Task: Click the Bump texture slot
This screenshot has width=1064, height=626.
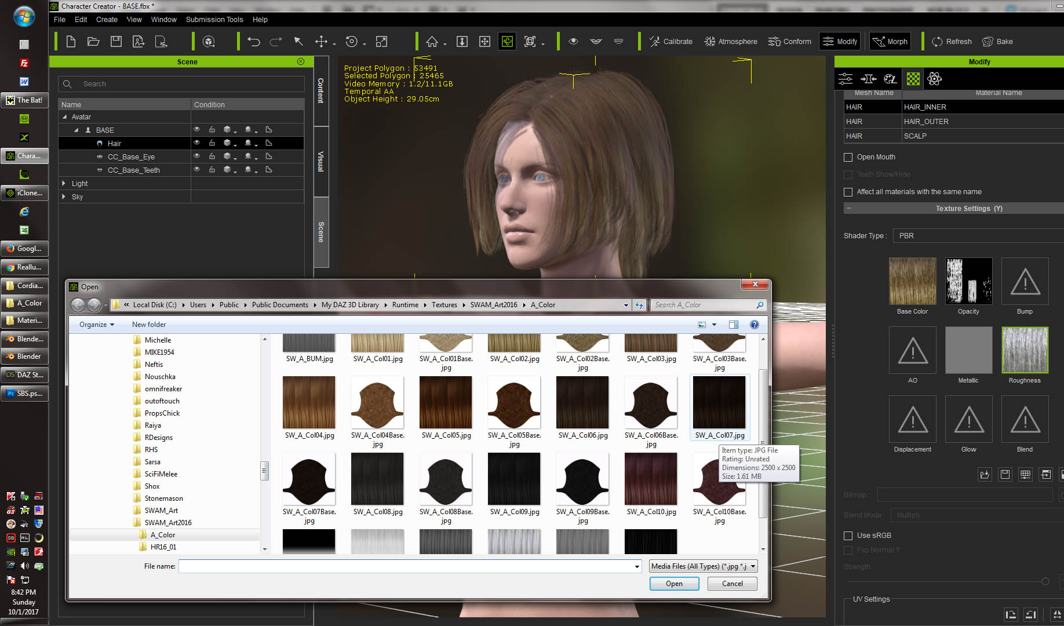Action: click(x=1025, y=281)
